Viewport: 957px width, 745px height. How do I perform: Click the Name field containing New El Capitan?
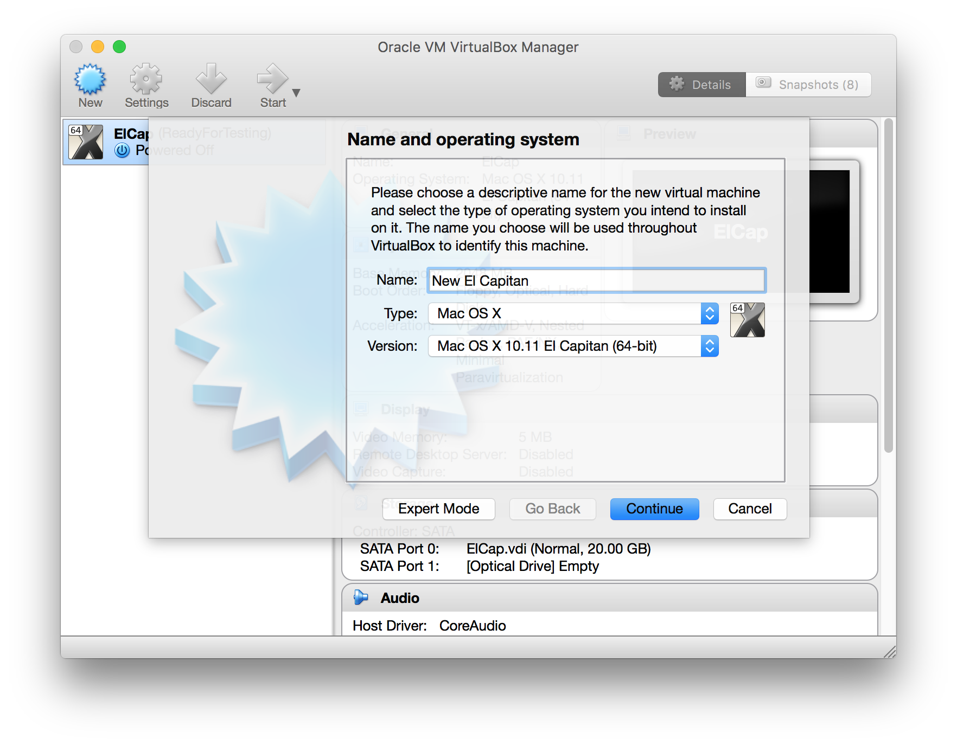click(596, 281)
